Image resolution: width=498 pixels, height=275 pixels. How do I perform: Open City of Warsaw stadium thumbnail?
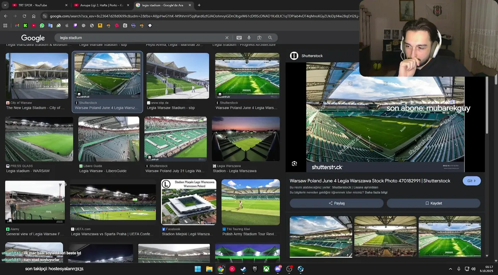click(37, 76)
